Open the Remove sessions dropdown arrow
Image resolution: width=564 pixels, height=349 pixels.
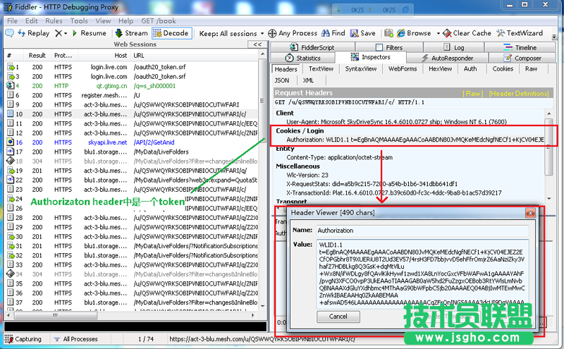click(x=66, y=33)
